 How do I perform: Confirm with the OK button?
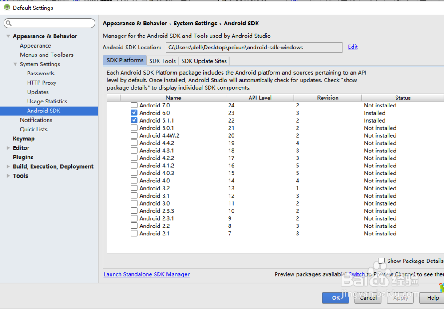point(336,297)
